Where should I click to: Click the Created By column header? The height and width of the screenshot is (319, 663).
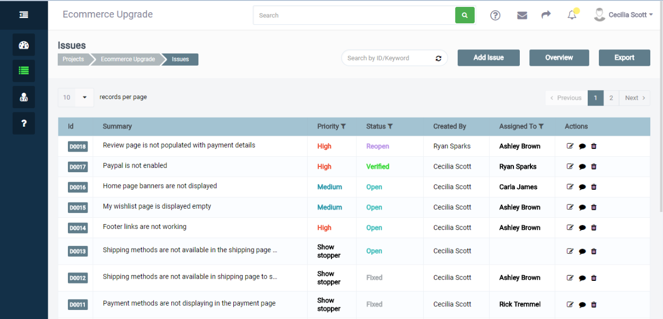click(450, 127)
